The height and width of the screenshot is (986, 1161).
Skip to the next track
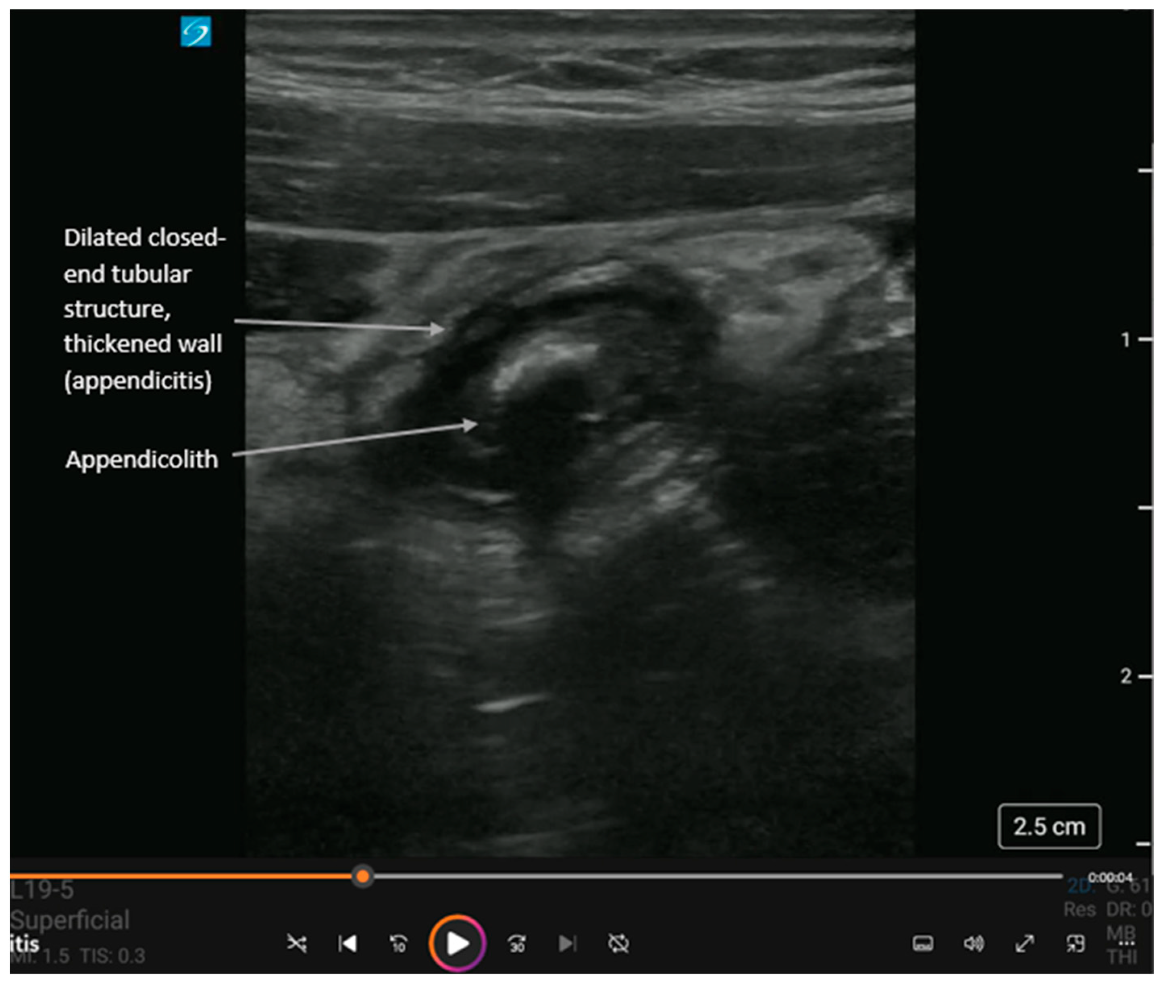(x=567, y=944)
